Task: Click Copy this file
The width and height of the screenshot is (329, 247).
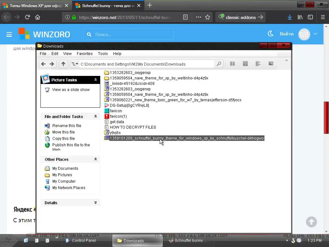Action: click(64, 139)
